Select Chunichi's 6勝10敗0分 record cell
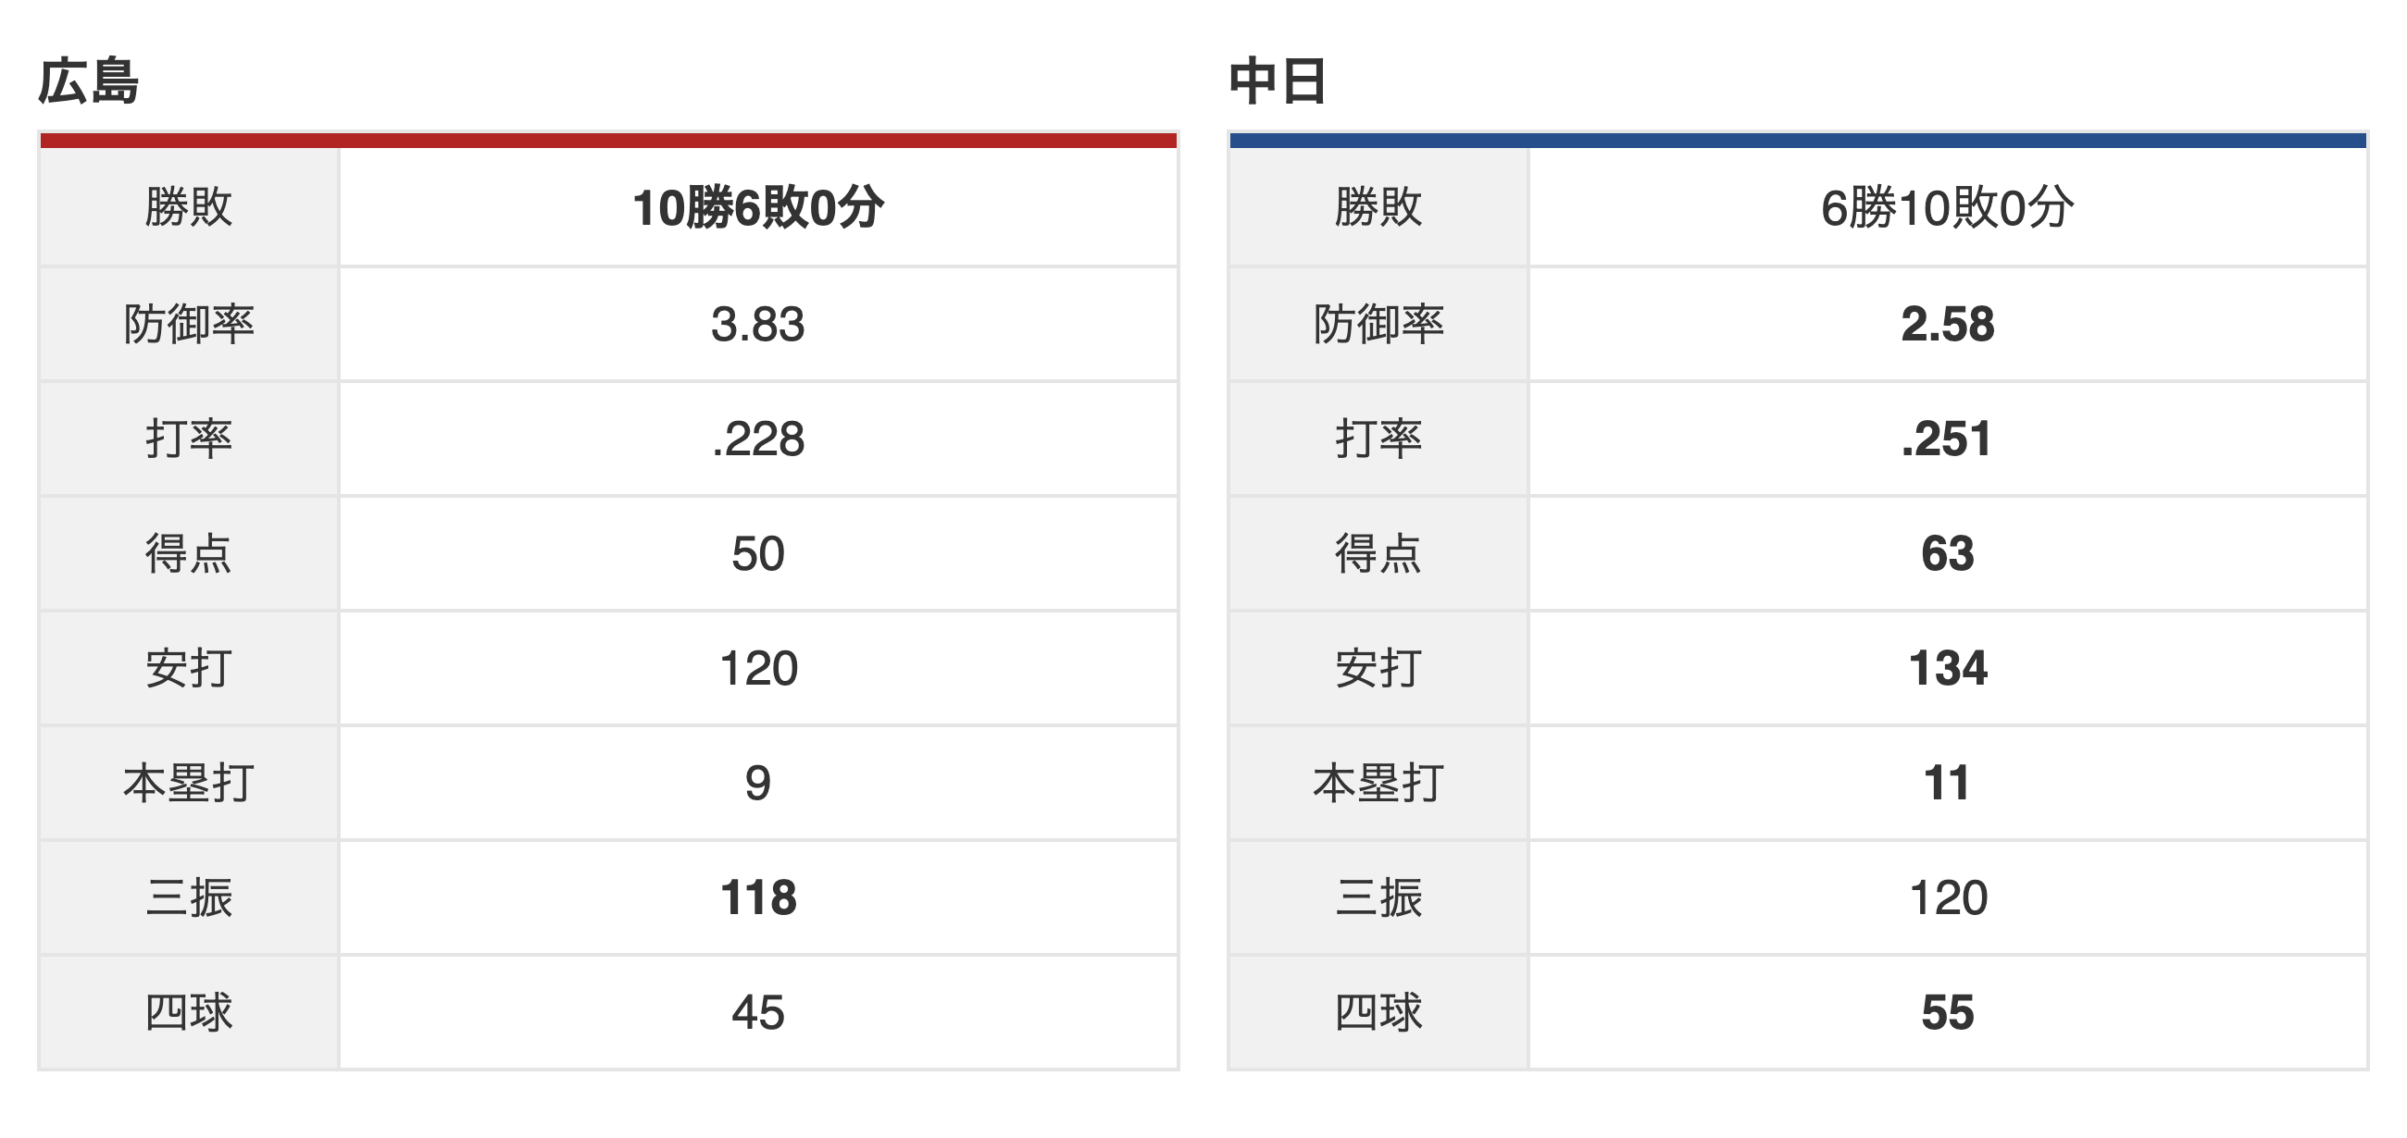The height and width of the screenshot is (1138, 2407). coord(1947,207)
